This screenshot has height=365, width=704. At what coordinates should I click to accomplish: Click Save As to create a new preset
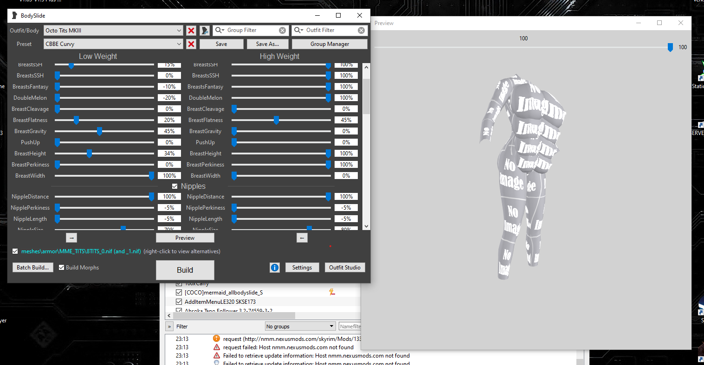267,44
